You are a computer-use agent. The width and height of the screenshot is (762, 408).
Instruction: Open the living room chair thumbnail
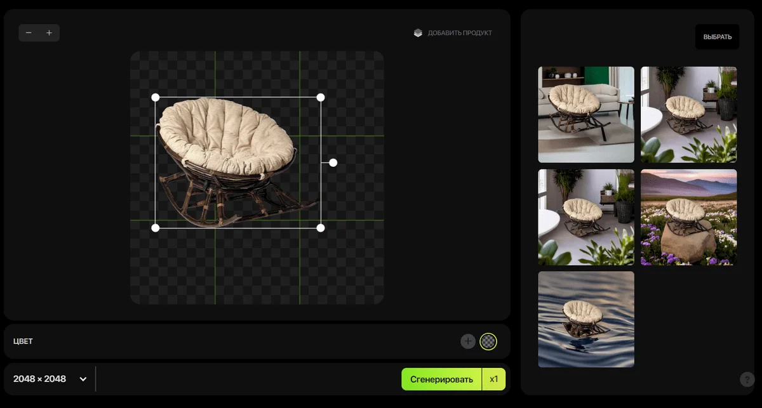point(586,114)
